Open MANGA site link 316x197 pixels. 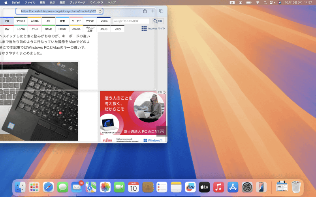pos(76,29)
